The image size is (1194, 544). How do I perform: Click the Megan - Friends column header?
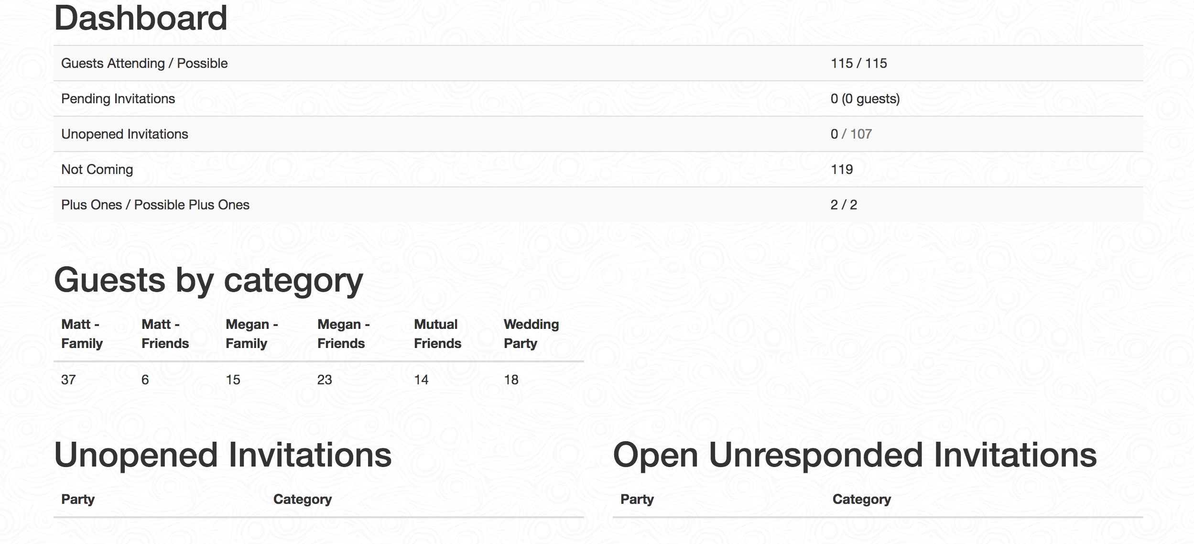point(343,334)
